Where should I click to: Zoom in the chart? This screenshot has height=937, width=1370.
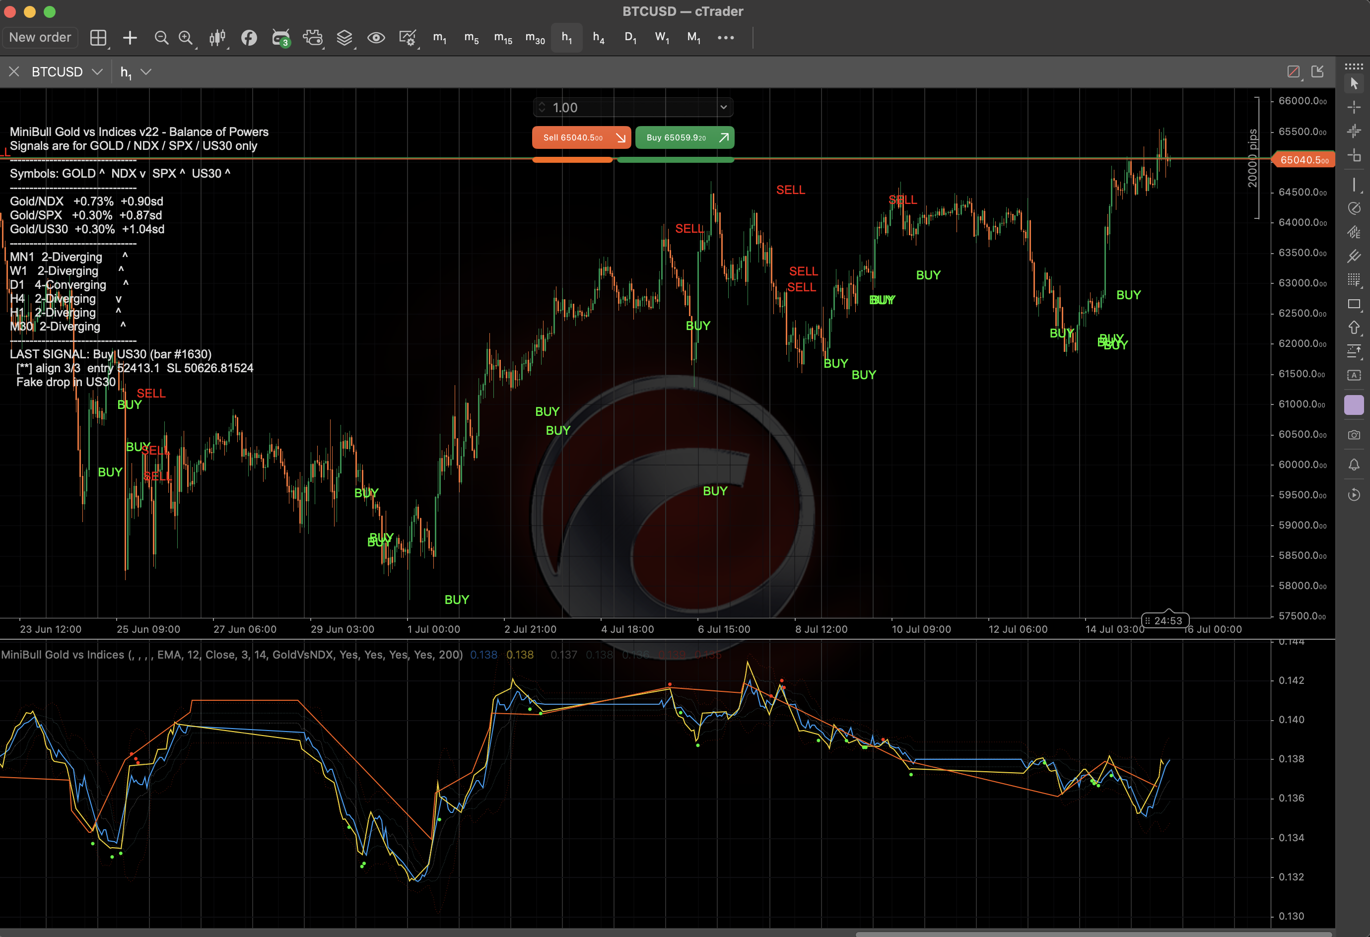pos(186,38)
